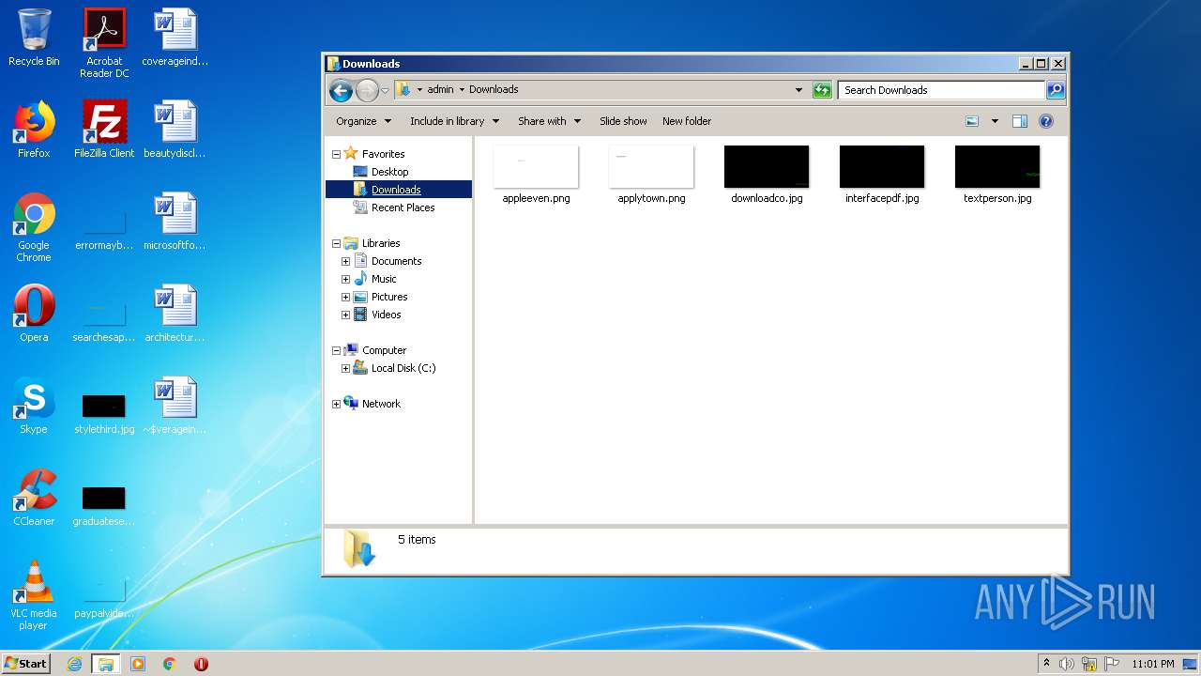The image size is (1201, 676).
Task: Select the microsoftfo Word document icon
Action: coord(175,222)
